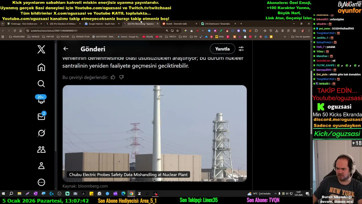Open the Windows notification center icon
Viewport: 362px width, 204px height.
click(x=307, y=194)
